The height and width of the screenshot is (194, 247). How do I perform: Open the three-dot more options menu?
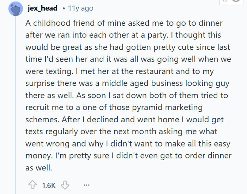tap(86, 185)
